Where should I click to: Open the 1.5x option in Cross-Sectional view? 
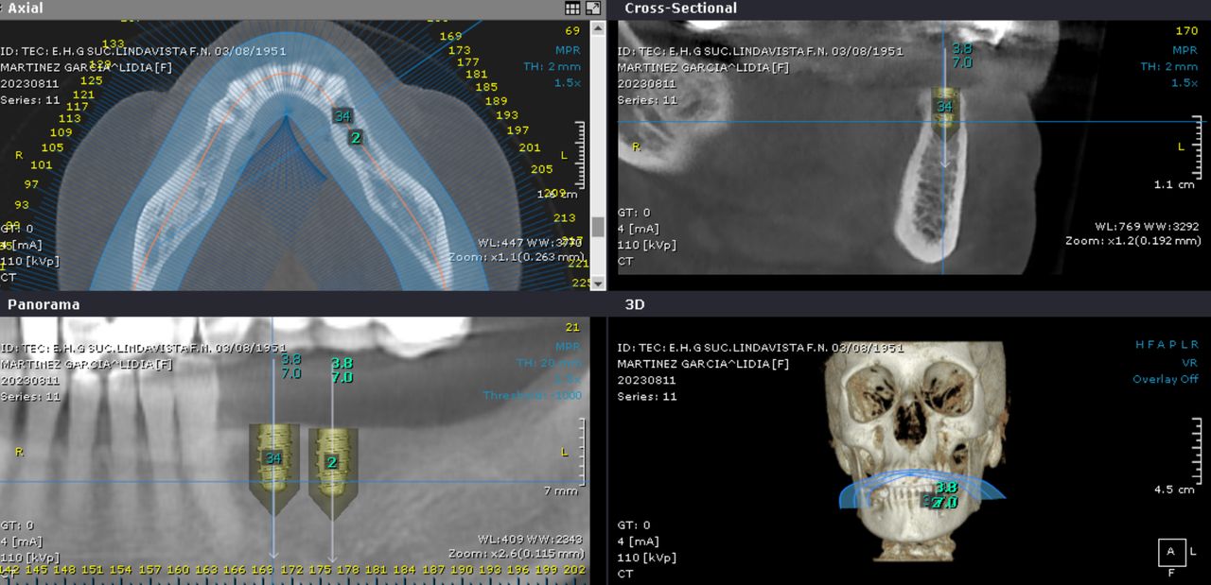(1185, 83)
